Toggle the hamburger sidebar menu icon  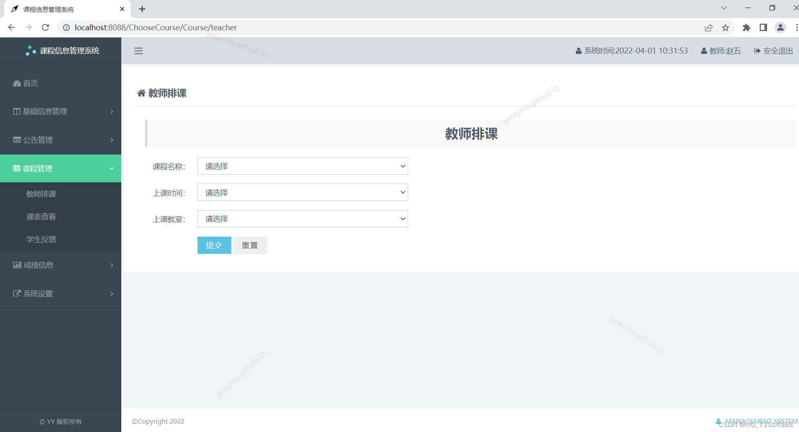(138, 51)
